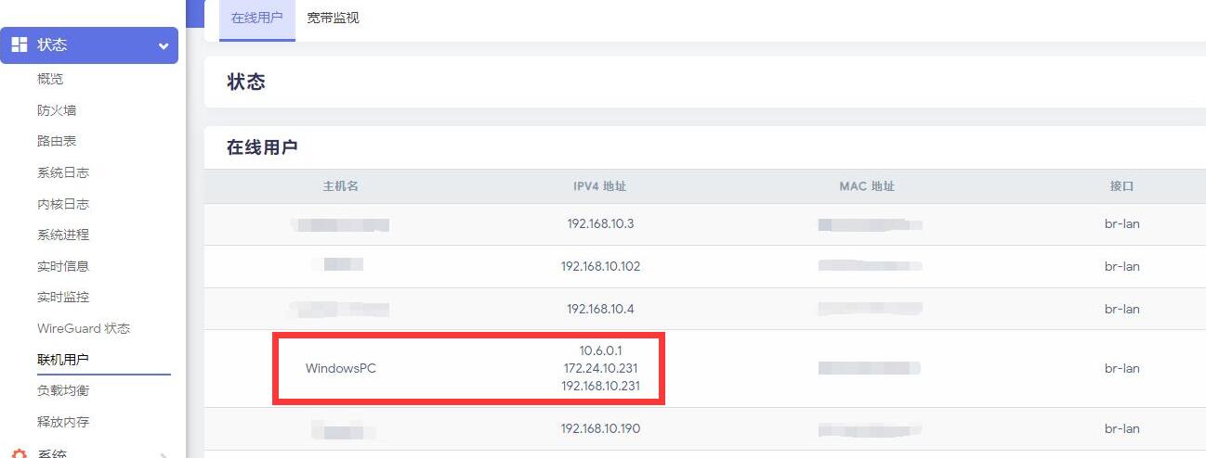Click the 系统 gear icon in sidebar

(x=19, y=453)
